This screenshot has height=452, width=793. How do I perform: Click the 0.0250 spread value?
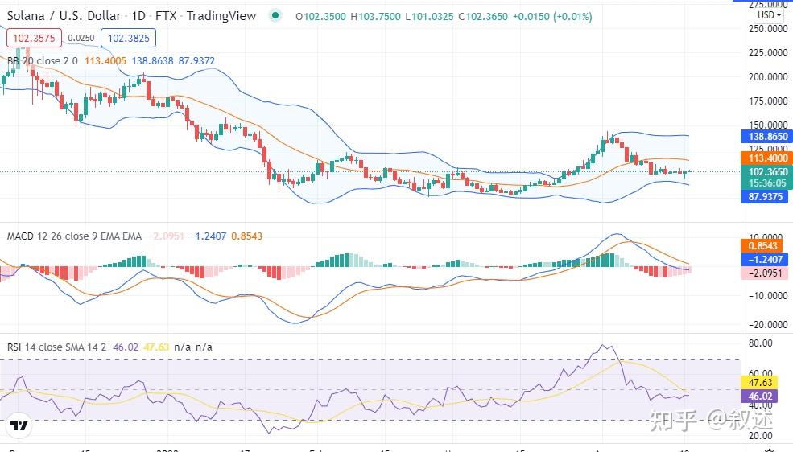[x=81, y=38]
